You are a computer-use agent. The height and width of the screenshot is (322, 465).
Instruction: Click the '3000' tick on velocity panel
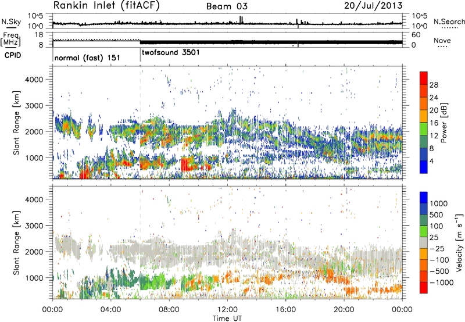point(34,226)
